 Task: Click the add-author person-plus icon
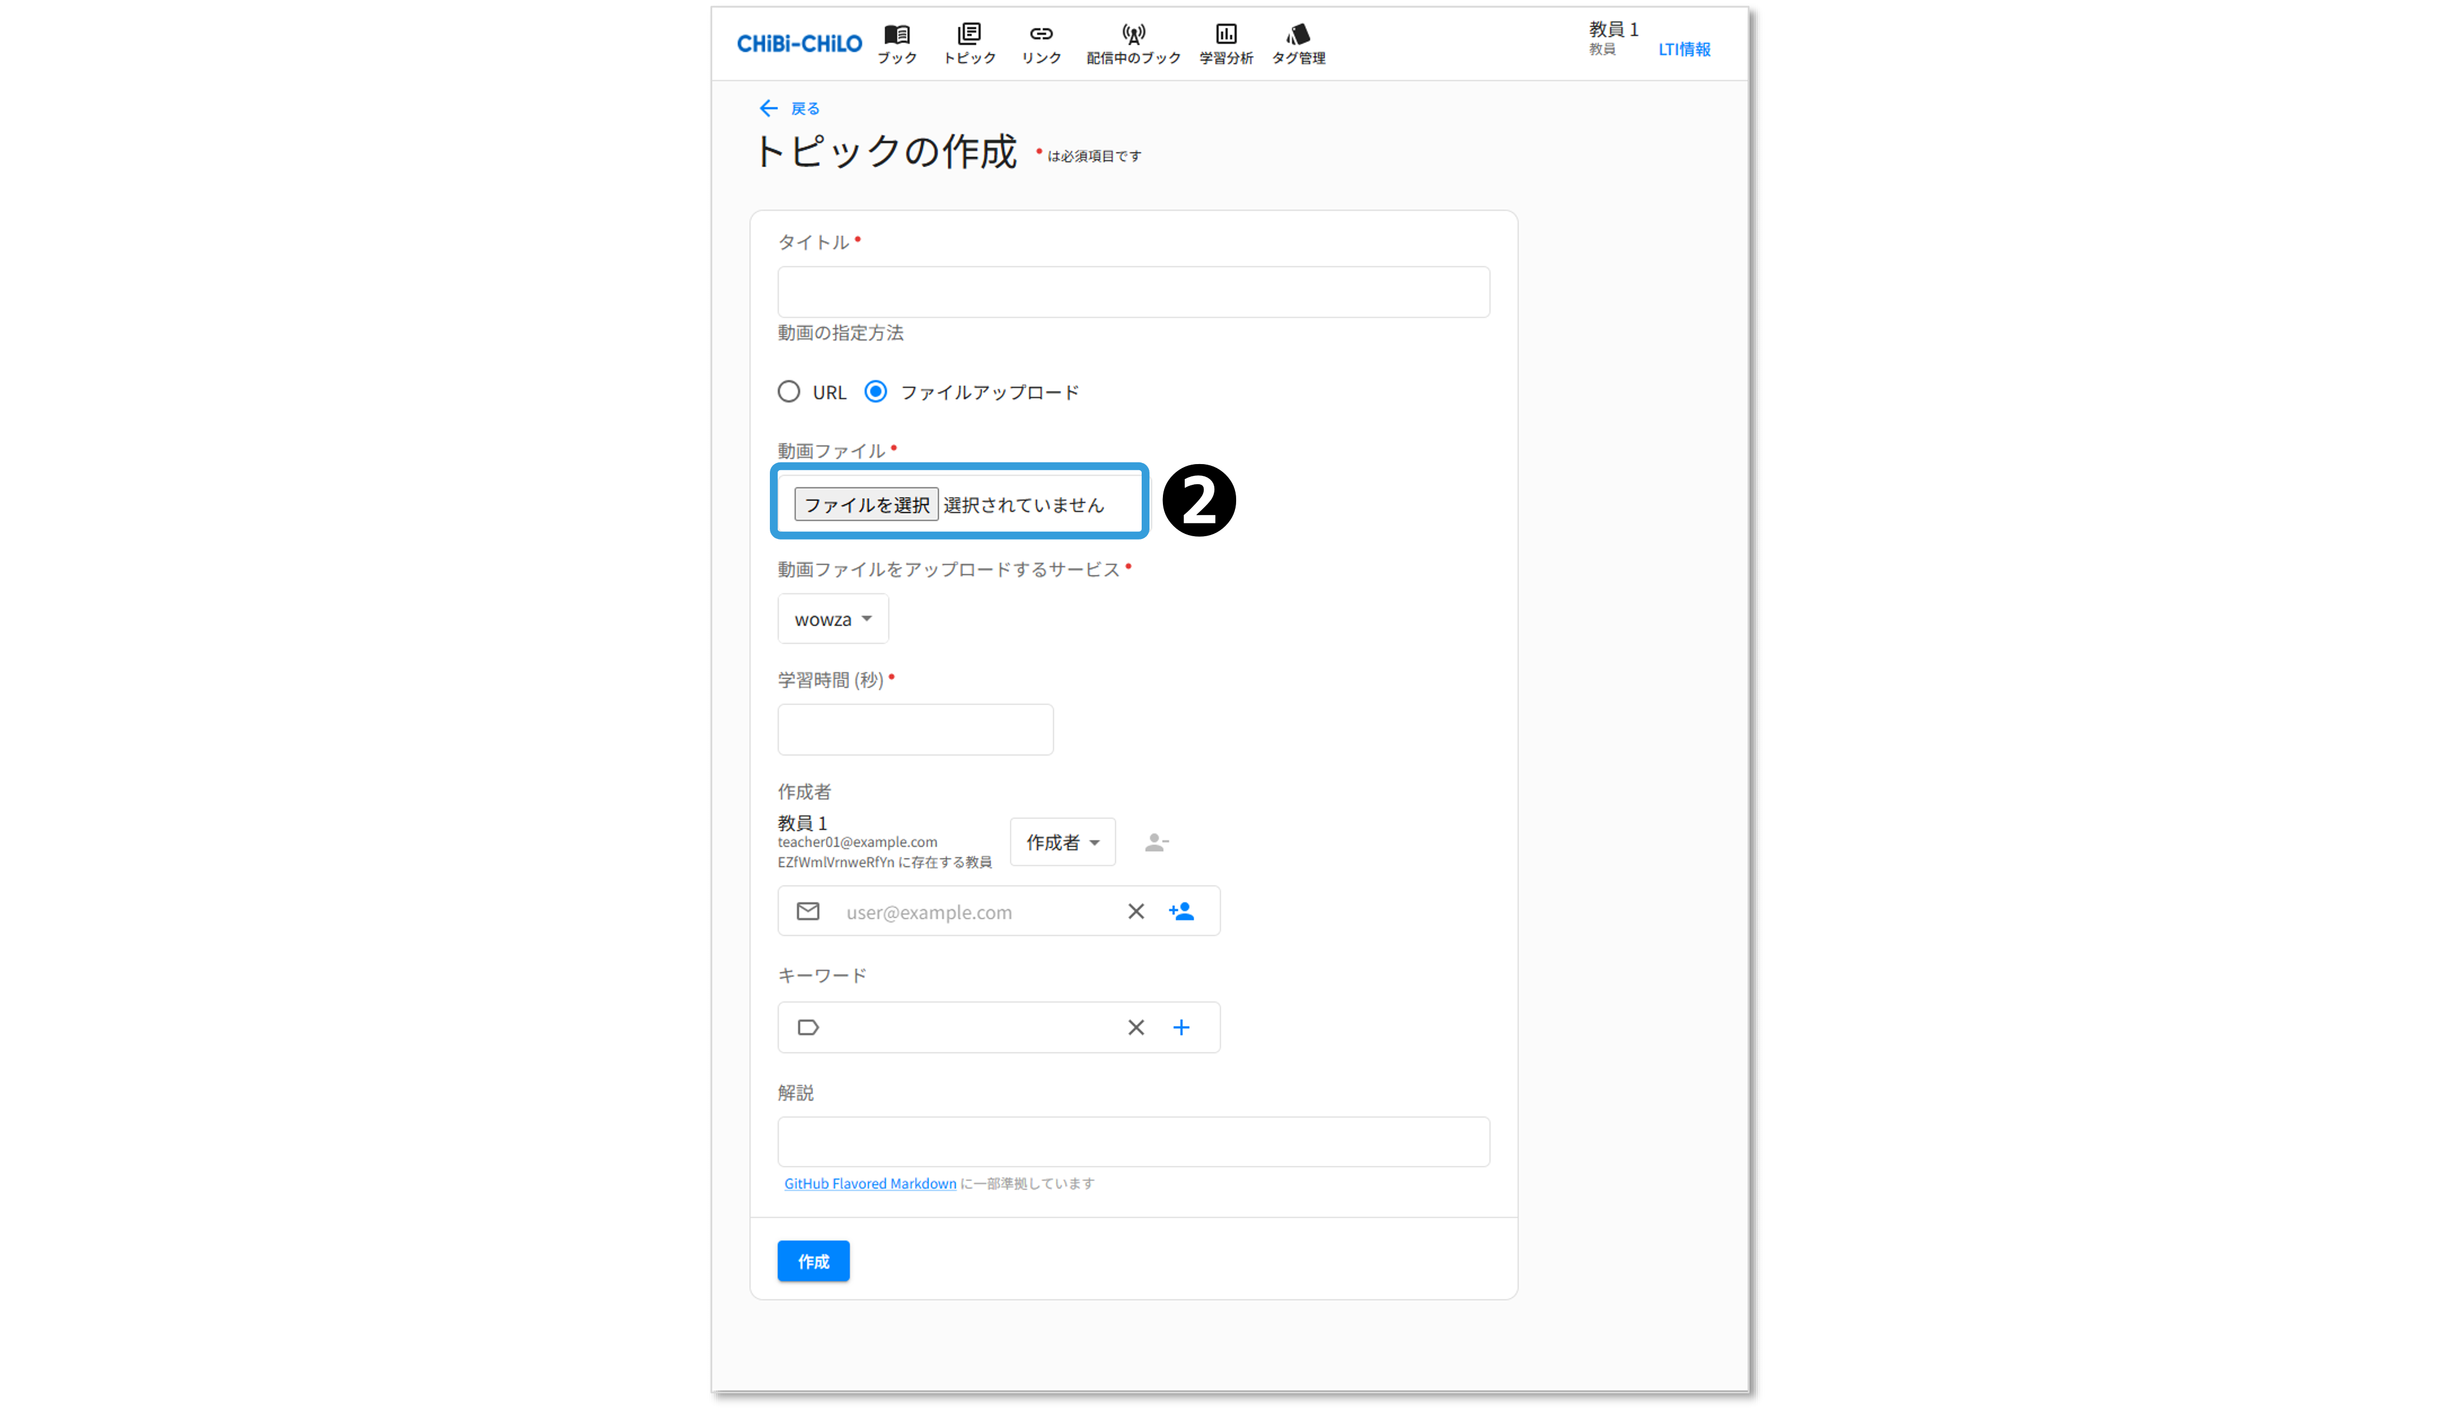[1181, 911]
